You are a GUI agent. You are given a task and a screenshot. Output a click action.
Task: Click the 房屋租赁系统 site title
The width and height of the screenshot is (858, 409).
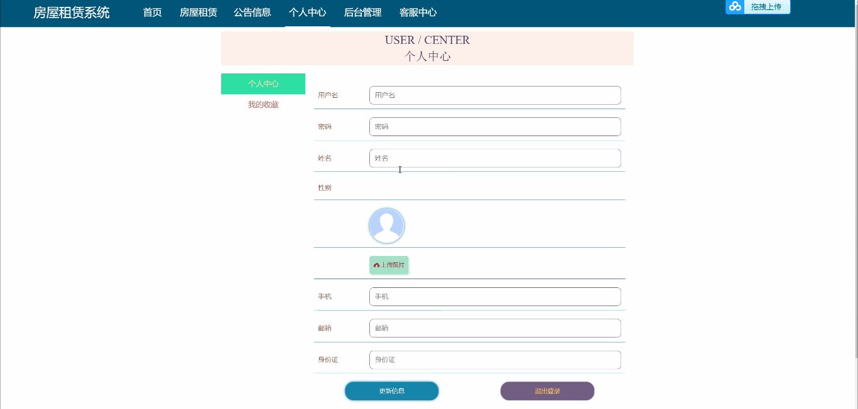pyautogui.click(x=72, y=13)
